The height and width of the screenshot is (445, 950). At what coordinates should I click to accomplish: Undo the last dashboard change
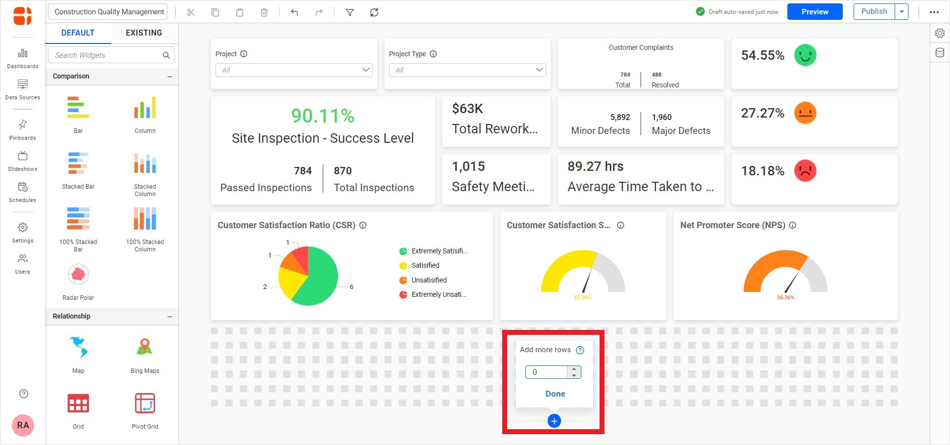[294, 12]
